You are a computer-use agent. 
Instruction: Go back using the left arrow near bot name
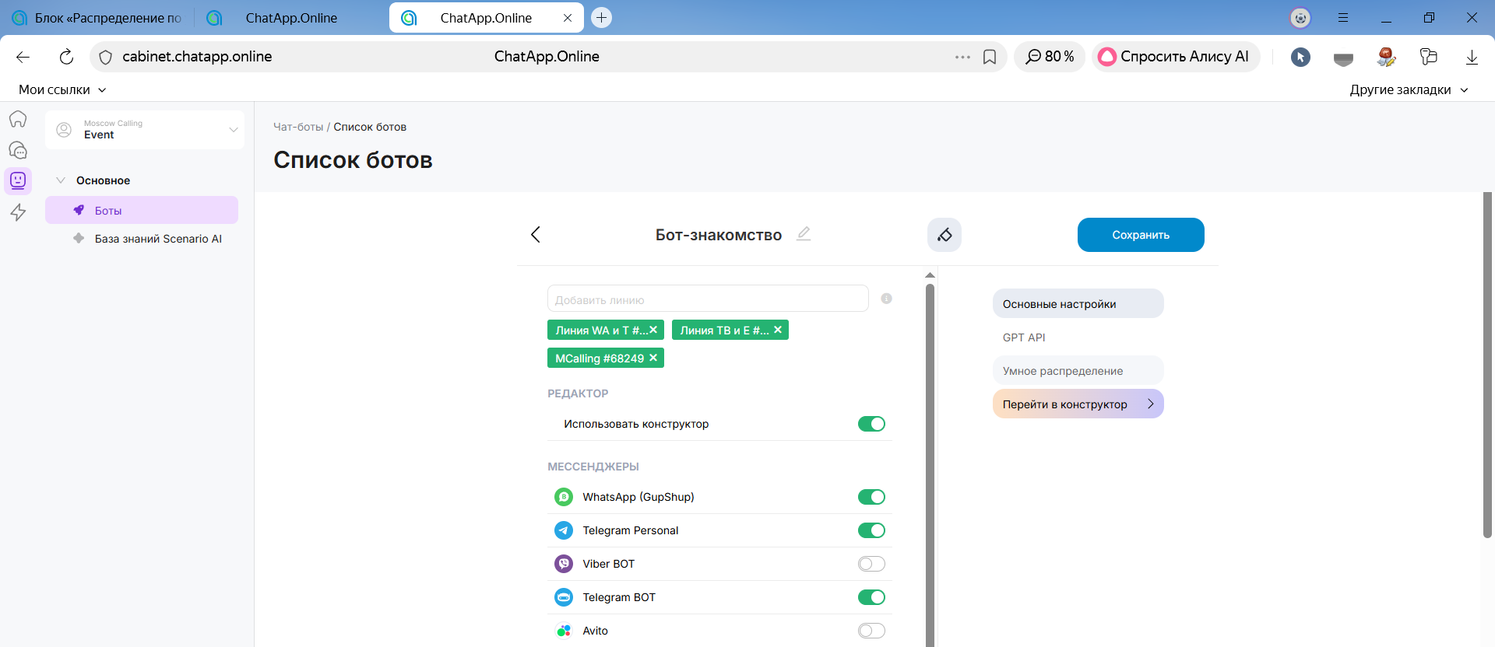pos(536,235)
